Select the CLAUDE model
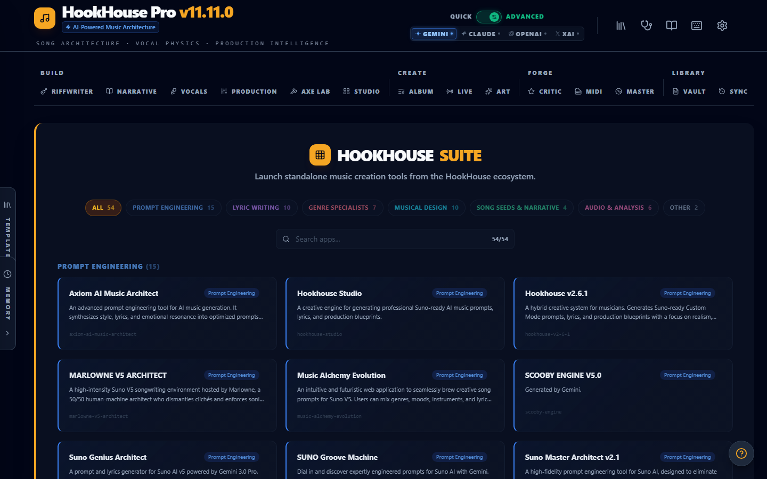This screenshot has width=767, height=479. tap(480, 34)
